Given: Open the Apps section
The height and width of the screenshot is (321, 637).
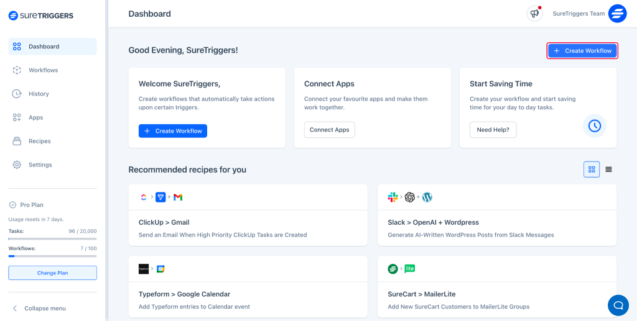Looking at the screenshot, I should [x=36, y=117].
